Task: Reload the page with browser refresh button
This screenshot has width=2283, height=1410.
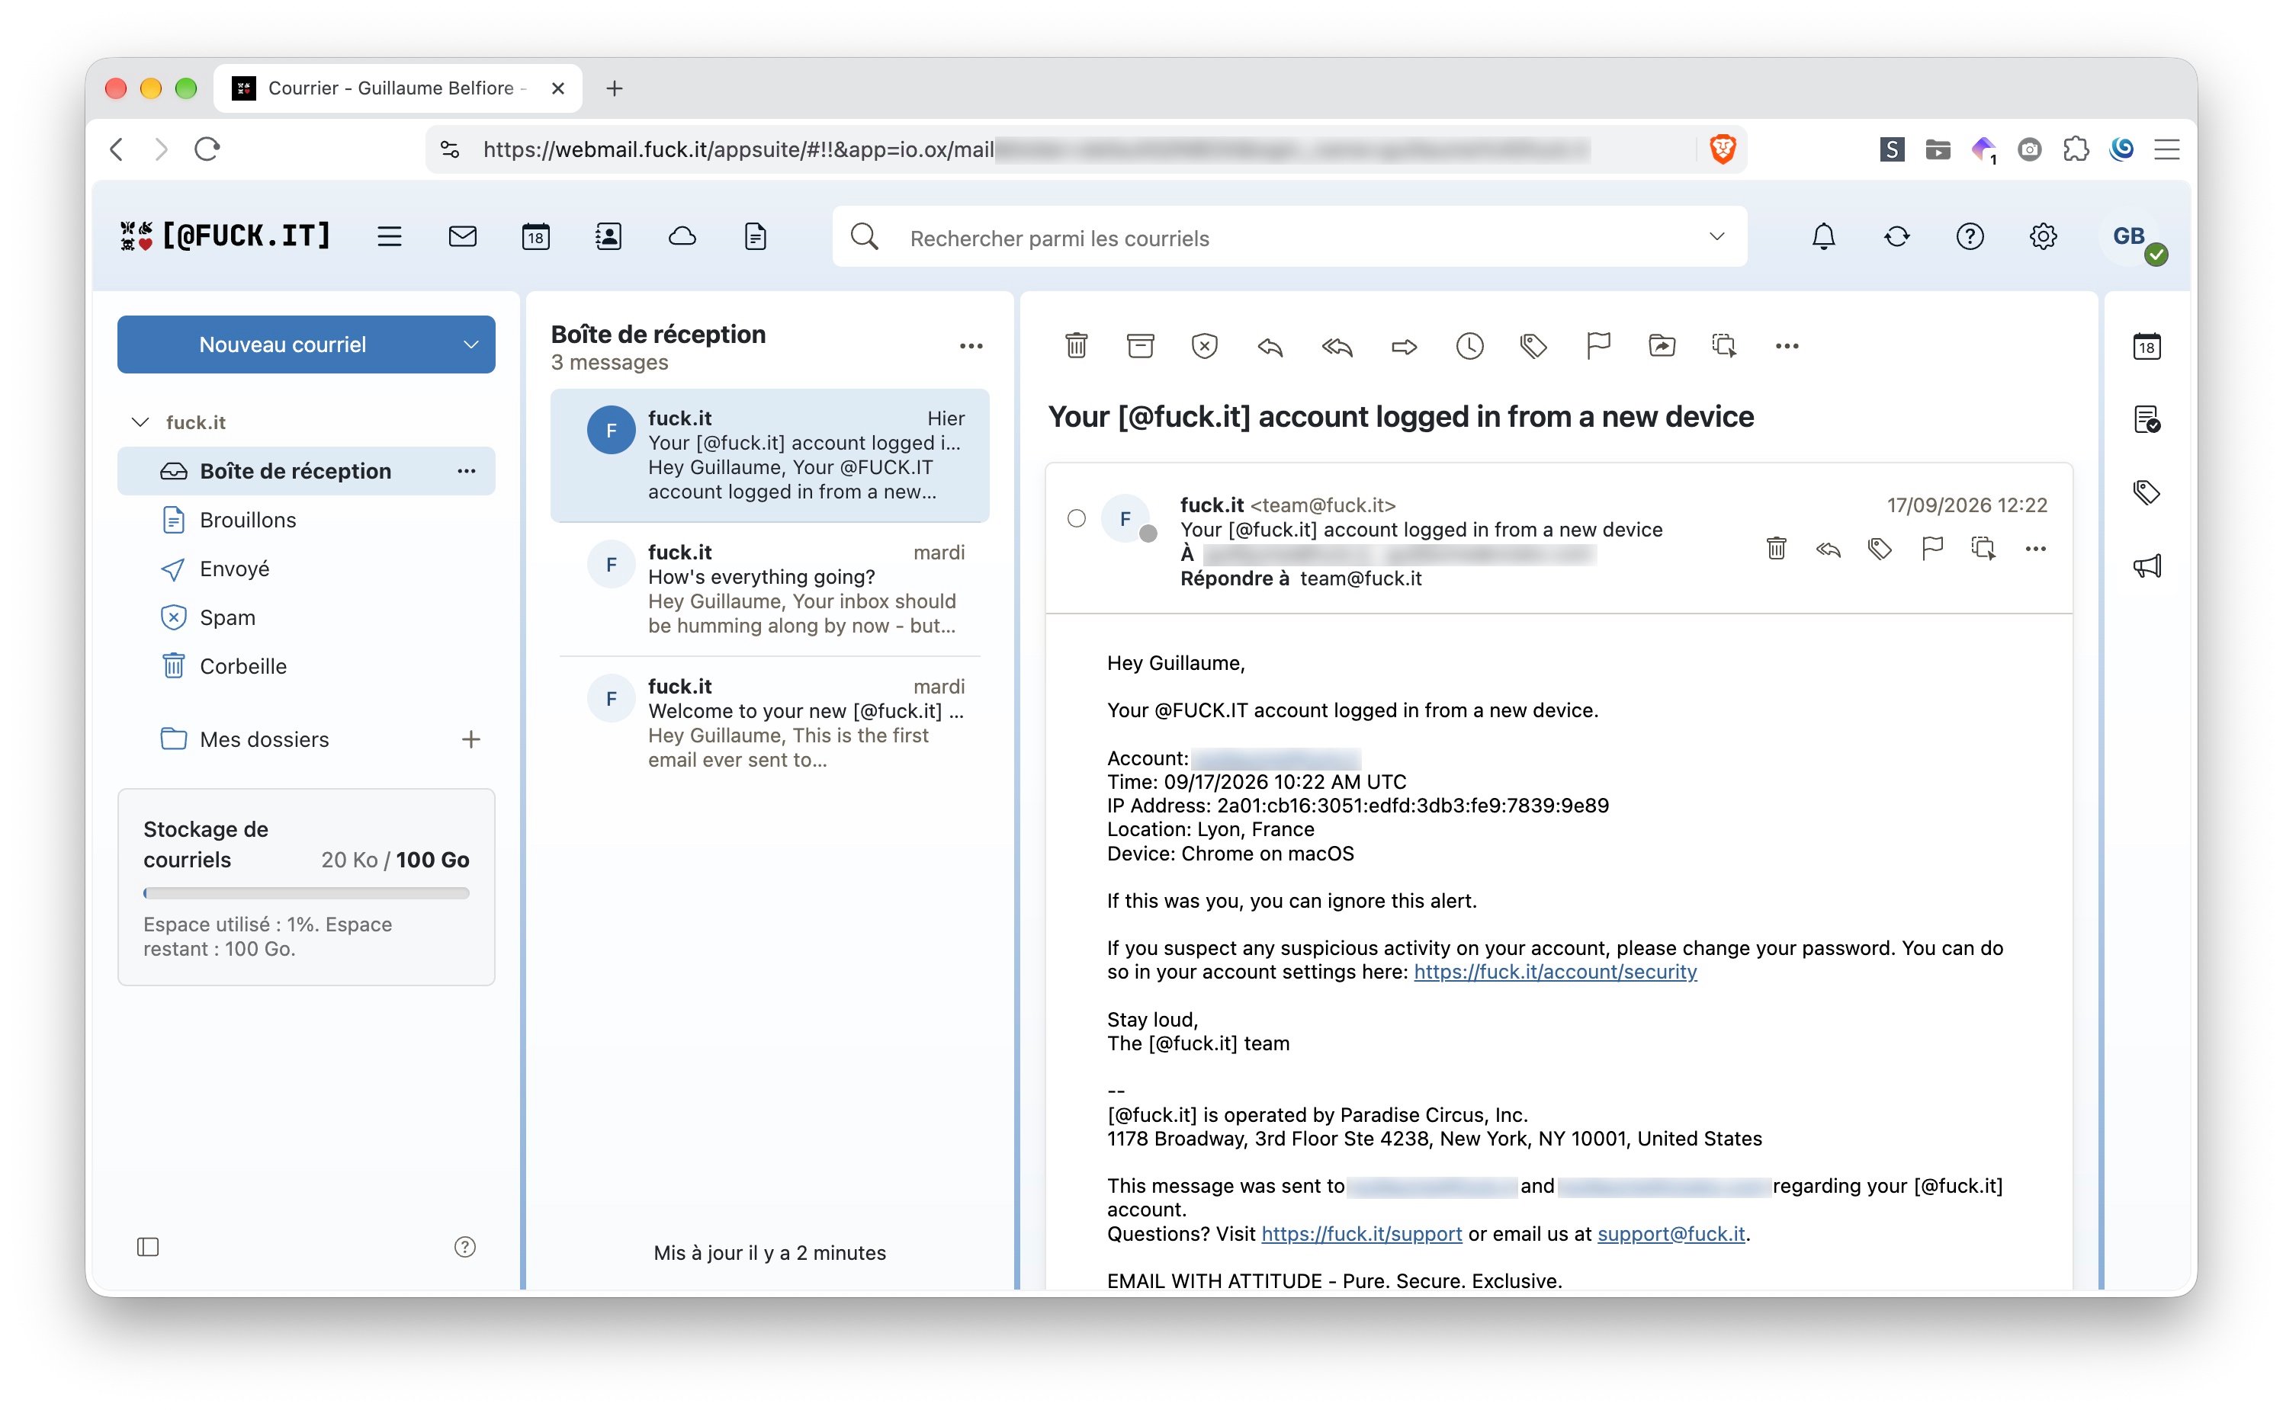Action: tap(207, 149)
